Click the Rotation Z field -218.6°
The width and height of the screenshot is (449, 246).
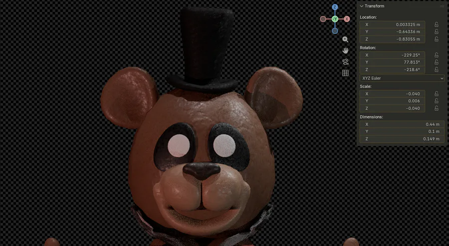click(392, 70)
